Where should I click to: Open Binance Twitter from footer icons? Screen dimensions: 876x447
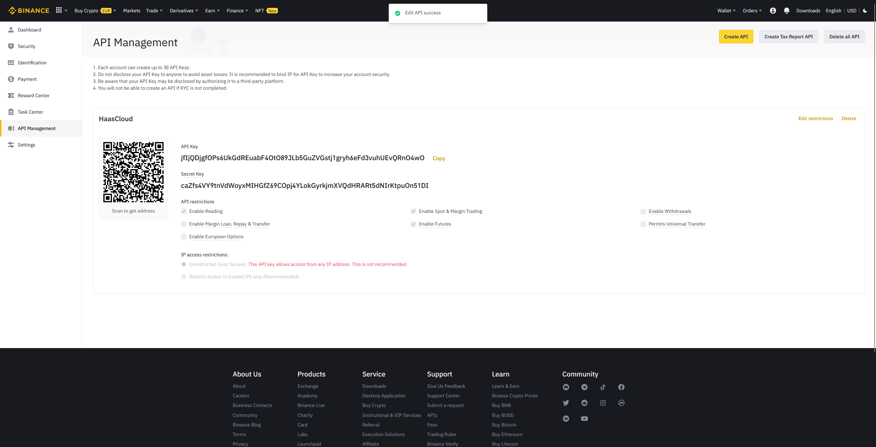pyautogui.click(x=566, y=403)
